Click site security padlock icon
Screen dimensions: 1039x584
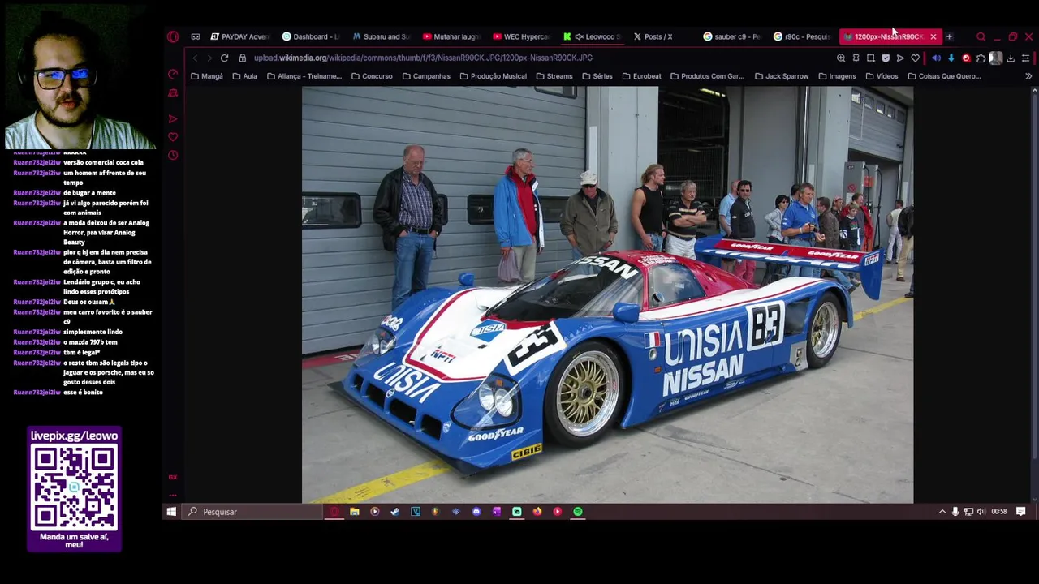242,58
